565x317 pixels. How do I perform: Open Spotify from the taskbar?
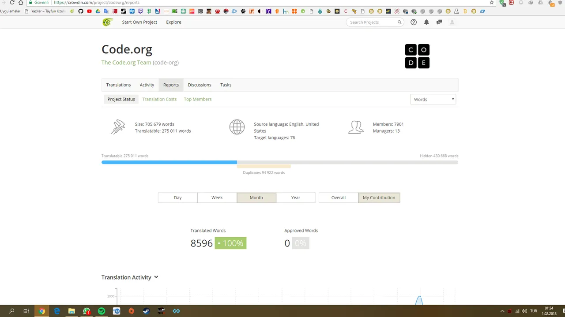pos(102,311)
